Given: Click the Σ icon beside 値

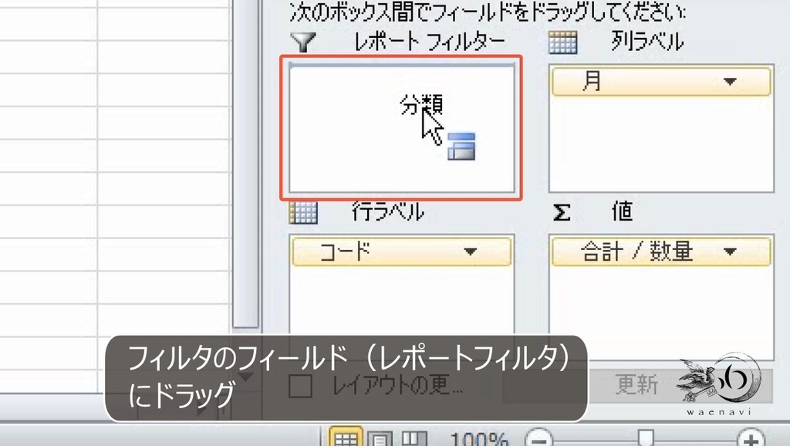Looking at the screenshot, I should 564,211.
